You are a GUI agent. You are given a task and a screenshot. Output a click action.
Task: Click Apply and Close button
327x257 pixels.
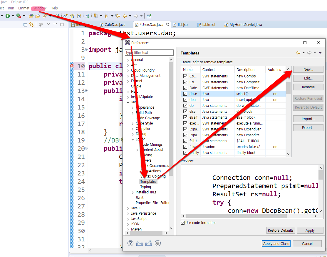point(276,243)
